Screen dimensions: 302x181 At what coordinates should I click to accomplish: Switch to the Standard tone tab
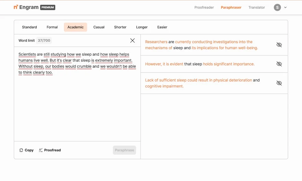(29, 27)
